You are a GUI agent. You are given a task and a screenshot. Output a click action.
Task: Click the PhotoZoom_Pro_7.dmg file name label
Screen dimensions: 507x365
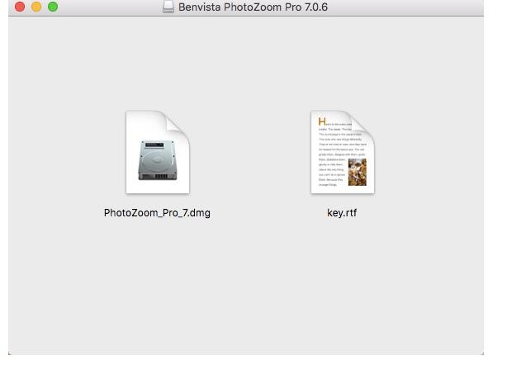point(157,213)
